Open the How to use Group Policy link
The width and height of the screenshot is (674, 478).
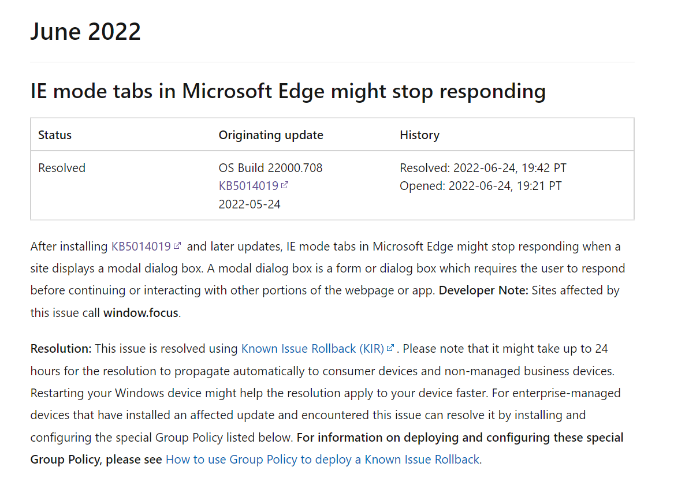[x=322, y=460]
